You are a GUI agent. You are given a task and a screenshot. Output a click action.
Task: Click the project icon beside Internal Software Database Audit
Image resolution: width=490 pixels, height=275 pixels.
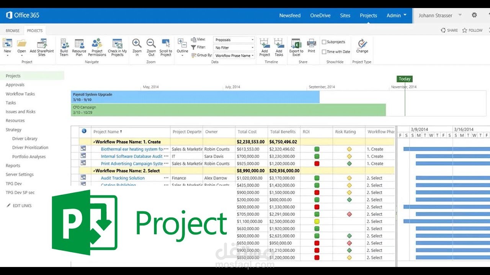coord(83,156)
